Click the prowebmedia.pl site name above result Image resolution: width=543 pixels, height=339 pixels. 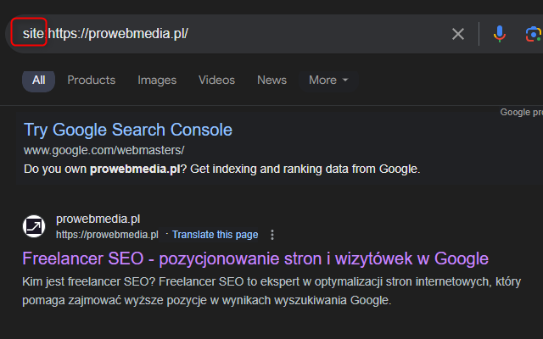tap(98, 219)
